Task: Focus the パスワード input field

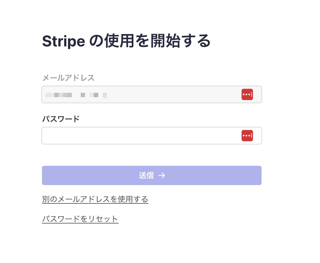Action: pyautogui.click(x=140, y=136)
